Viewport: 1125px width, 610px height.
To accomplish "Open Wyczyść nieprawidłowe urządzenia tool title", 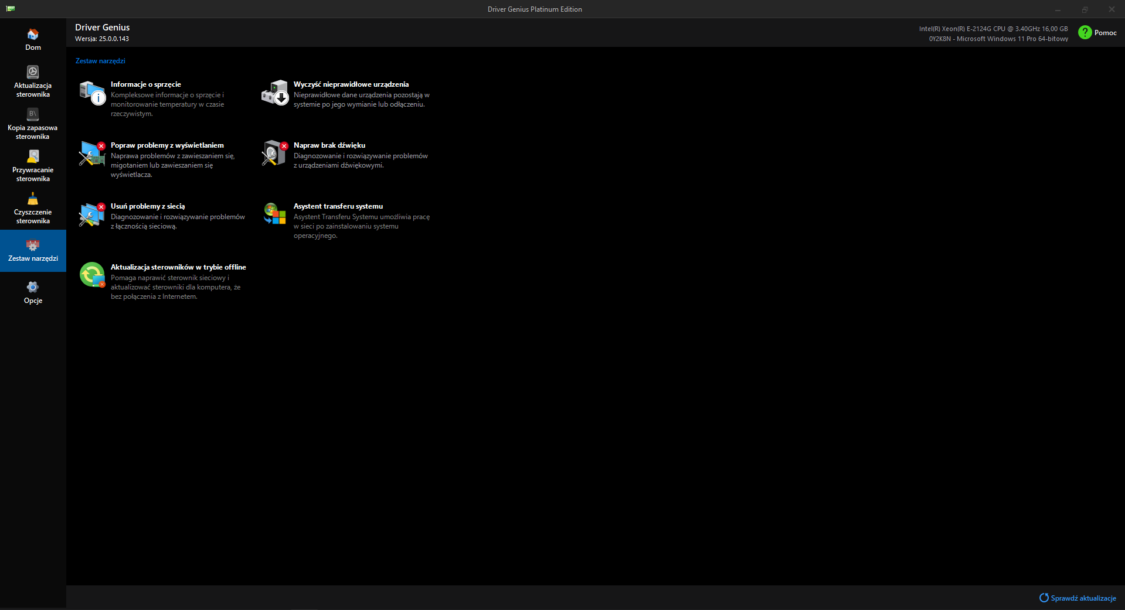I will tap(351, 84).
